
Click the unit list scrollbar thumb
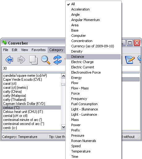pyautogui.click(x=63, y=84)
